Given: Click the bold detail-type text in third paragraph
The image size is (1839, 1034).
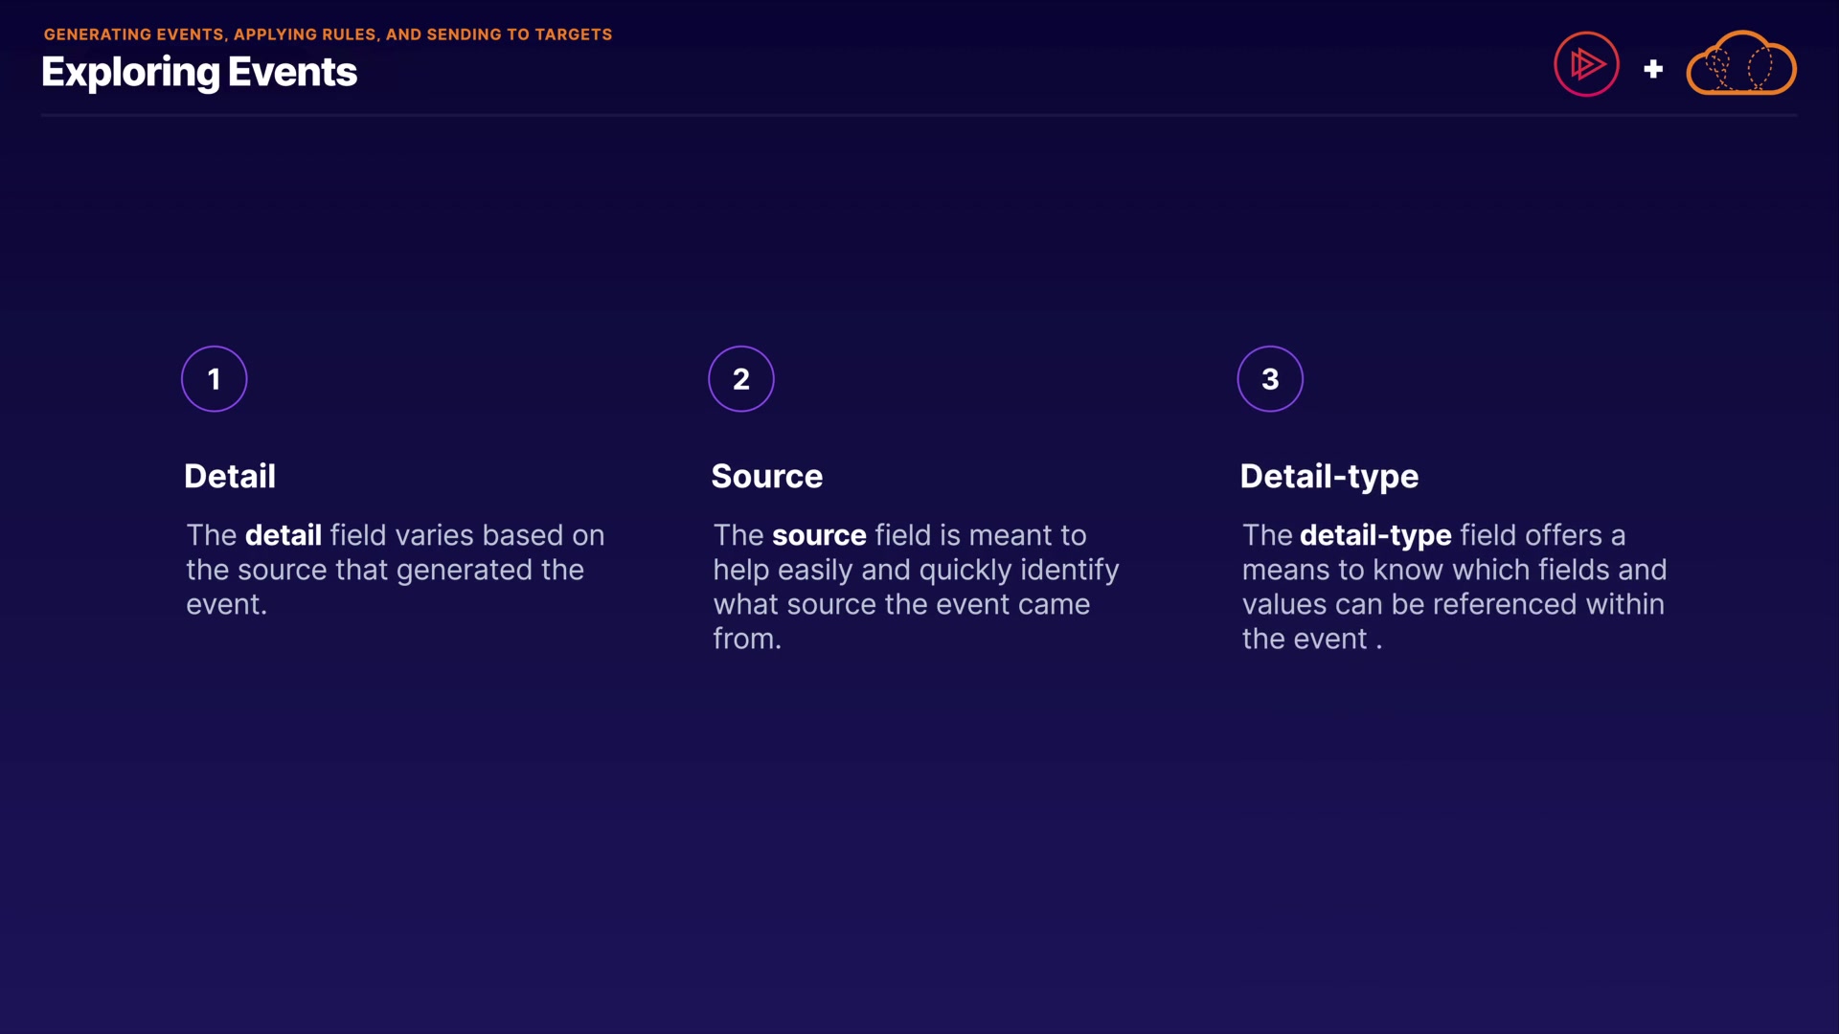Looking at the screenshot, I should (x=1375, y=535).
